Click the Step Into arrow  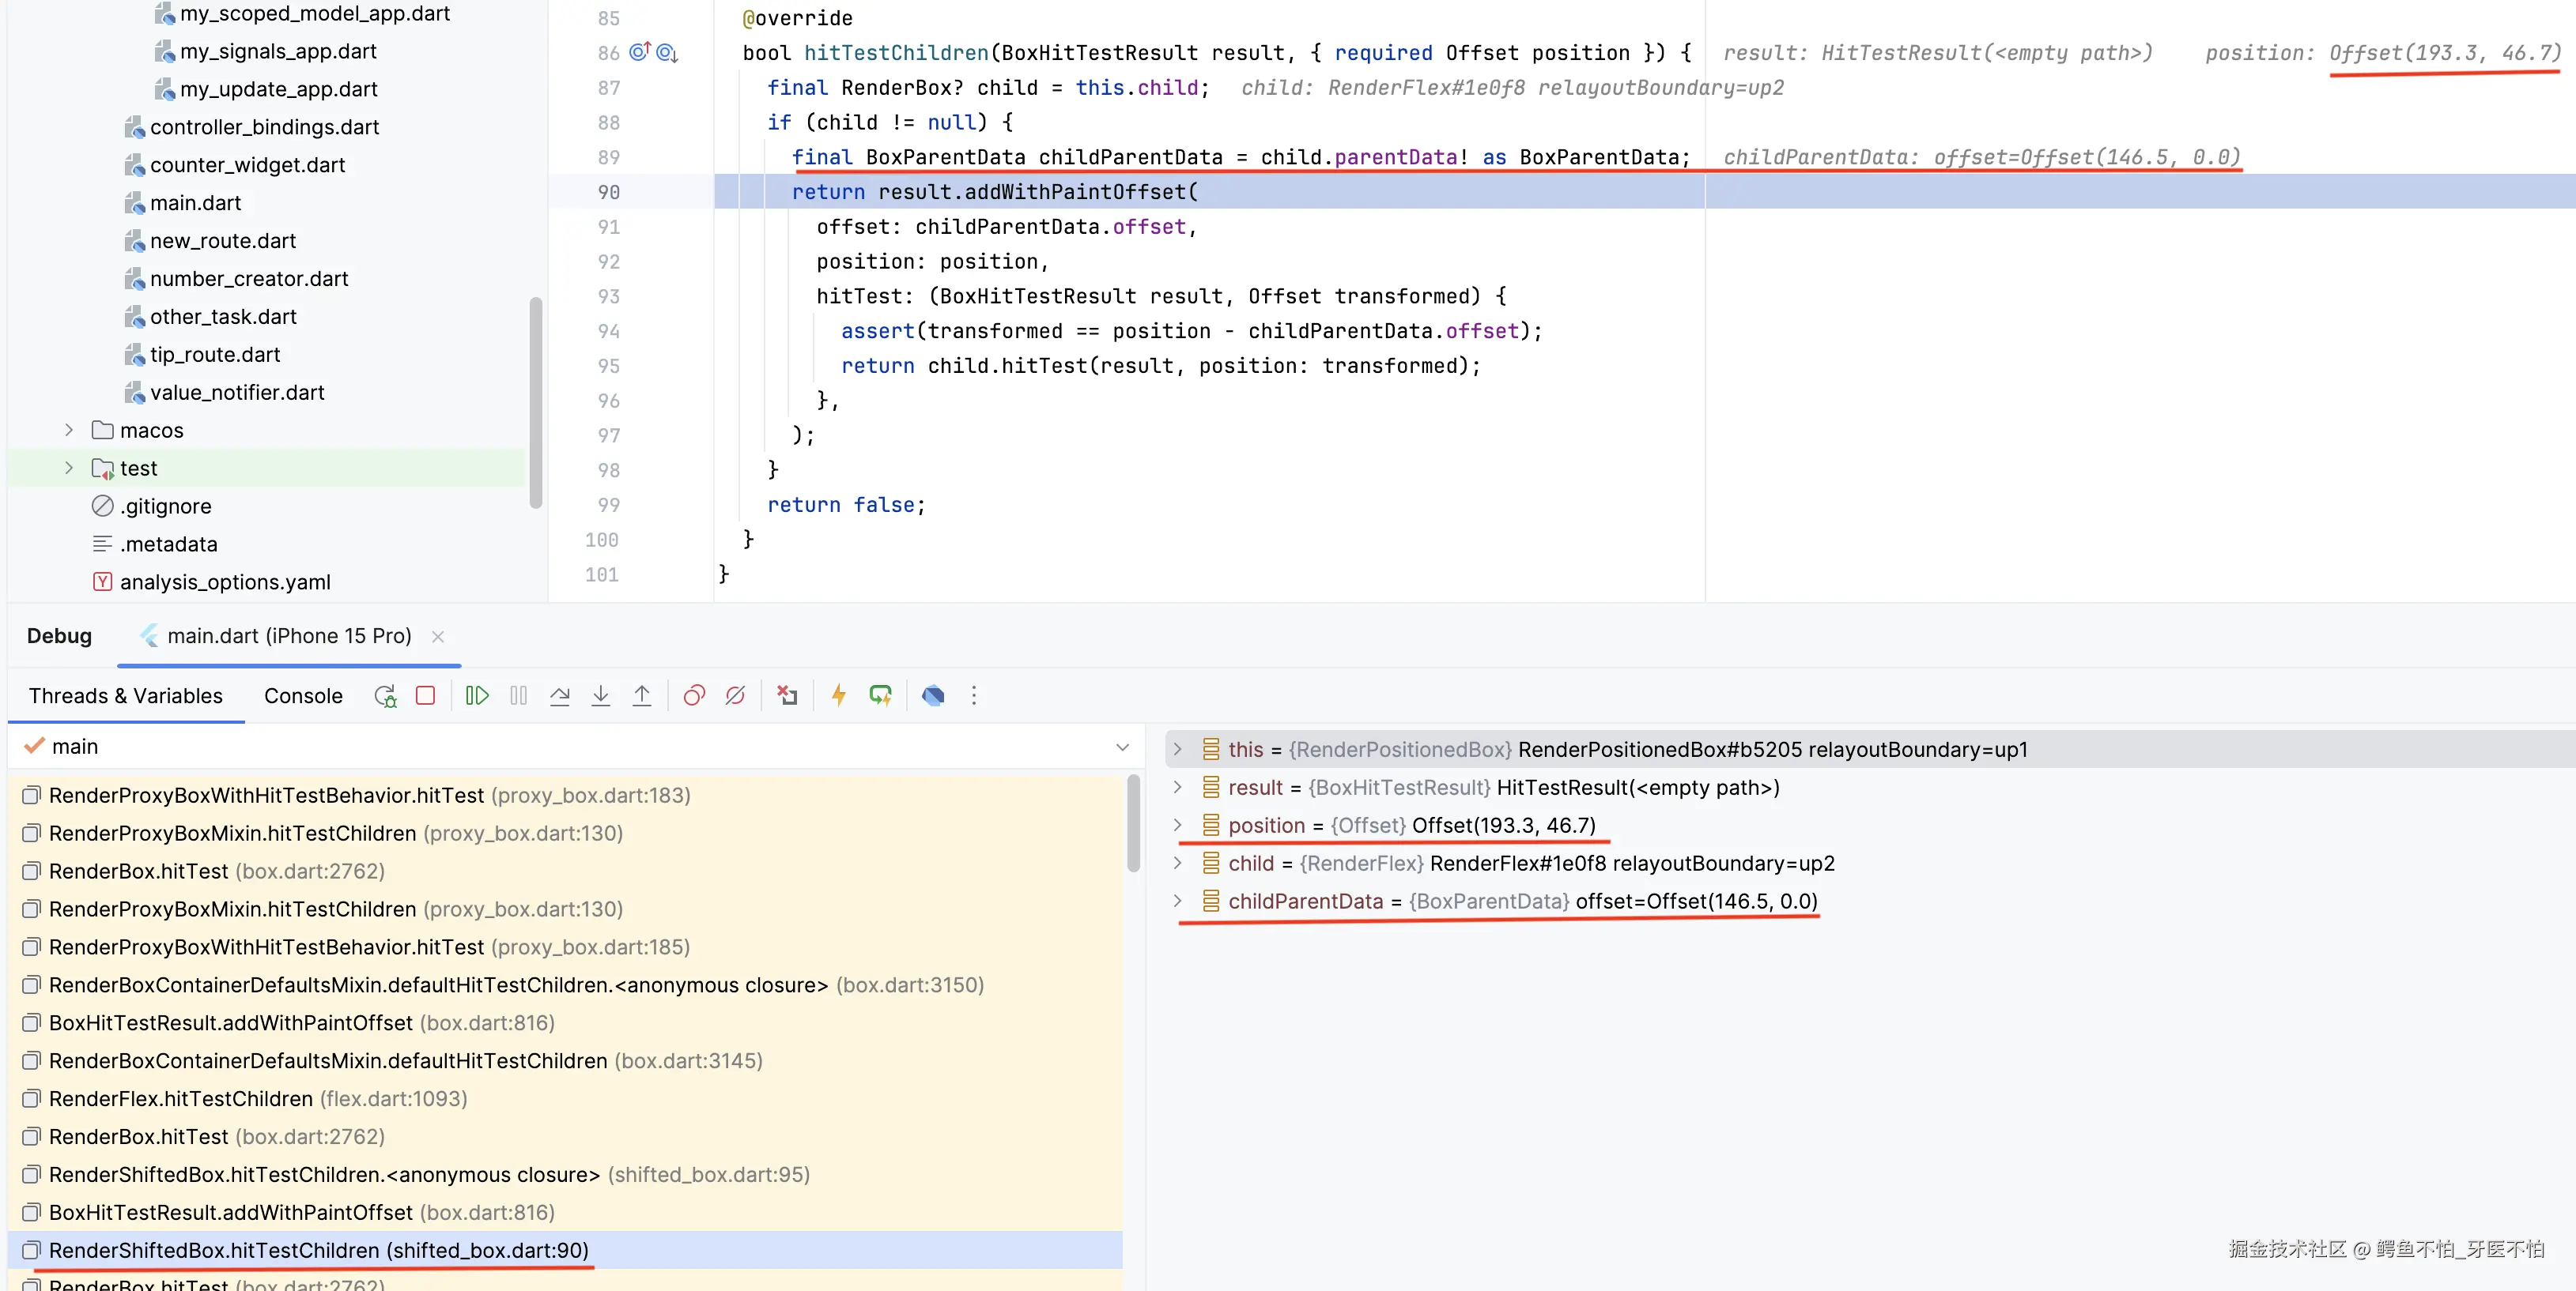600,695
